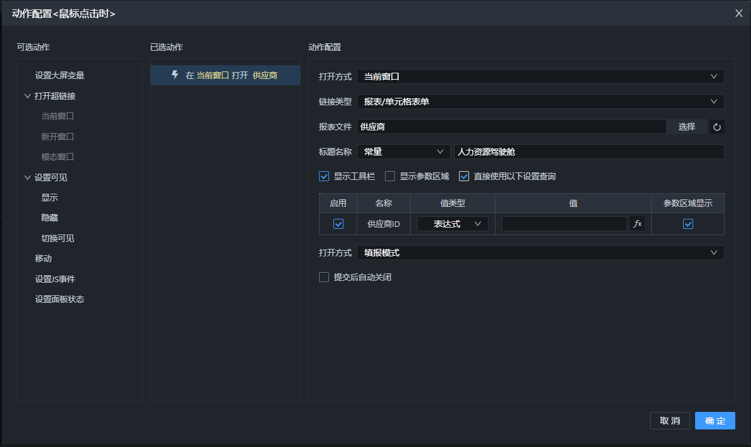The height and width of the screenshot is (447, 751).
Task: Toggle the 显示工具栏 checkbox
Action: pos(324,176)
